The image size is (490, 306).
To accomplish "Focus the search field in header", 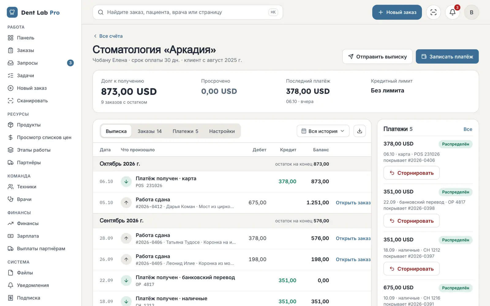I will tap(187, 12).
